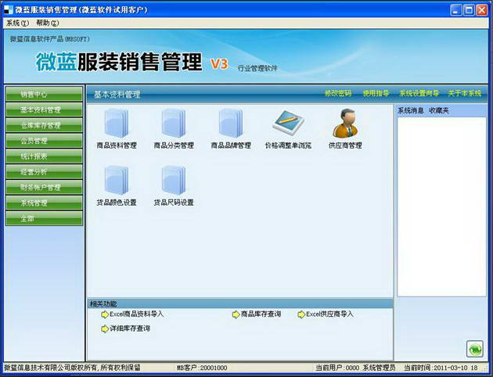Click arrow icon beside Excel商品资料导入
Screen dimensions: 493x377
tap(104, 314)
